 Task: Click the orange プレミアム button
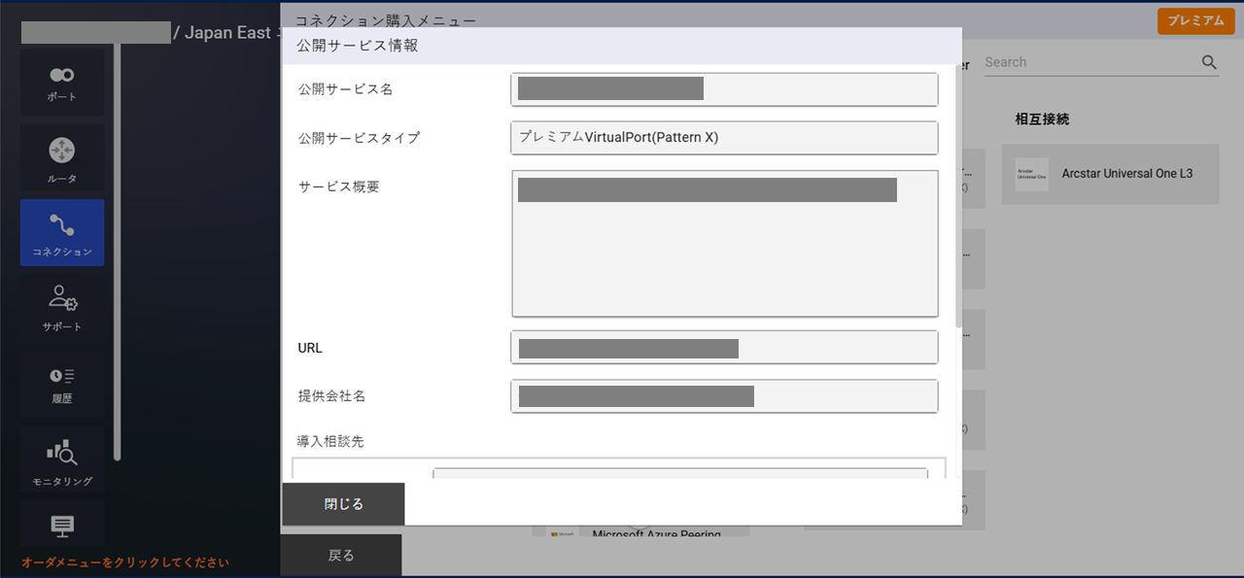click(1195, 19)
